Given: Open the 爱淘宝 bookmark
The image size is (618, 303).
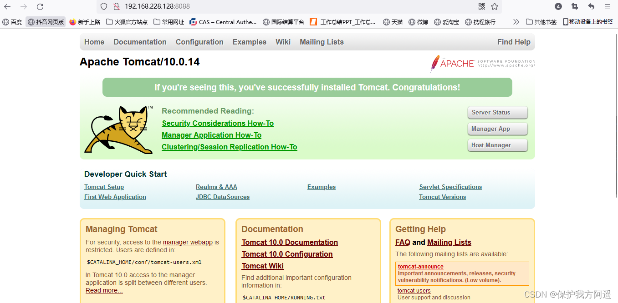Looking at the screenshot, I should pos(446,22).
